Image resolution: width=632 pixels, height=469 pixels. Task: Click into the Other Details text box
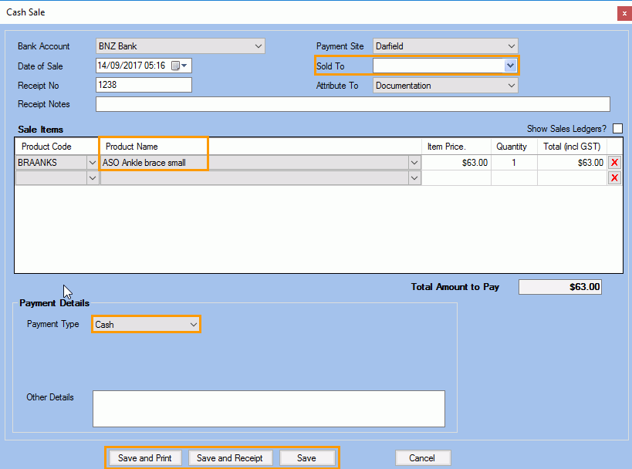click(269, 408)
